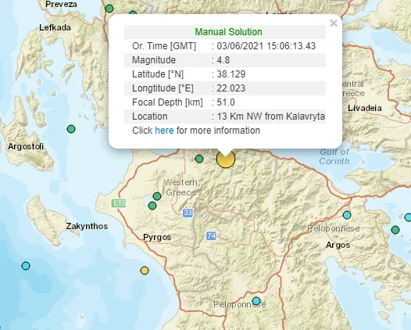Click the Manual Solution popup header

(x=228, y=32)
